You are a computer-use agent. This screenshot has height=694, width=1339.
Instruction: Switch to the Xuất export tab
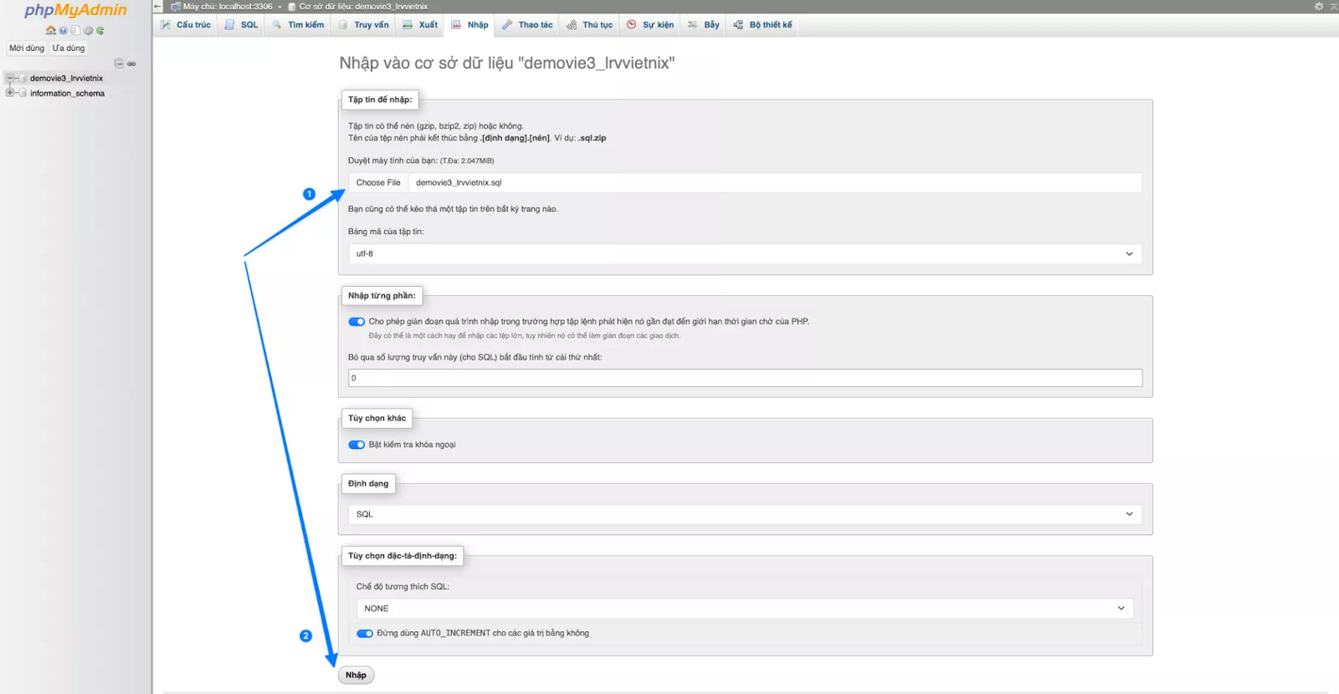coord(420,25)
